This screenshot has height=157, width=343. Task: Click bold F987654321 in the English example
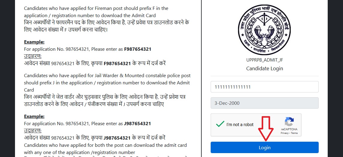pos(138,49)
